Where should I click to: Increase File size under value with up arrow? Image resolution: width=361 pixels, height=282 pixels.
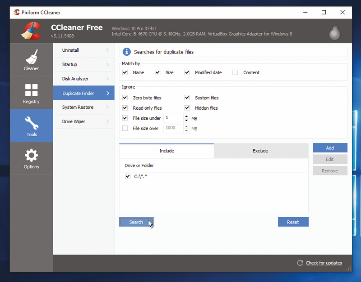click(186, 116)
